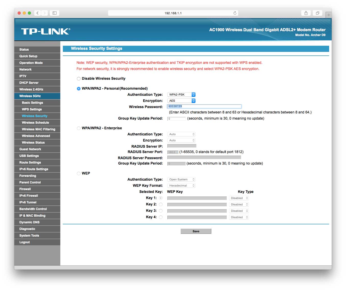
Task: Toggle the Safari sidebar icon
Action: pyautogui.click(x=54, y=13)
